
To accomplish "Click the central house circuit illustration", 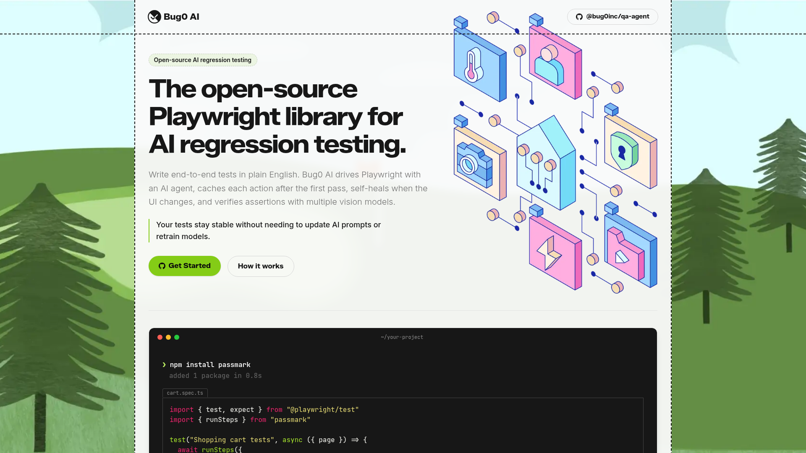I will tap(546, 164).
